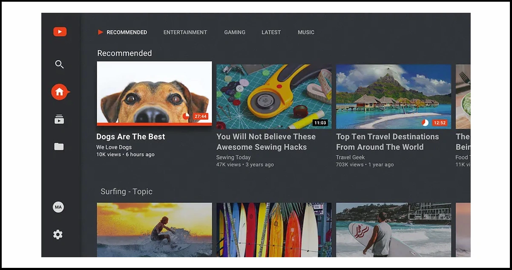Click the red play arrow beside RECOMMENDED
This screenshot has height=270, width=512.
[x=101, y=32]
